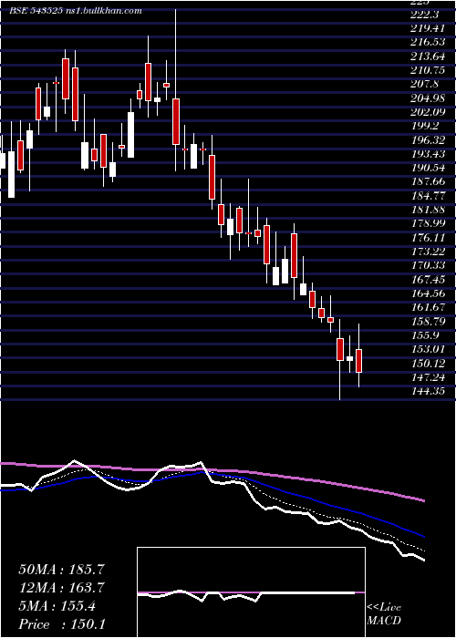Click the 170.33 price axis label
Screen dimensions: 456x638
click(x=427, y=265)
